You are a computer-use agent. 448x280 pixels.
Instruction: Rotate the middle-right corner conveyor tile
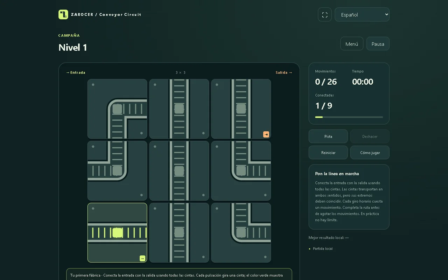pyautogui.click(x=241, y=171)
